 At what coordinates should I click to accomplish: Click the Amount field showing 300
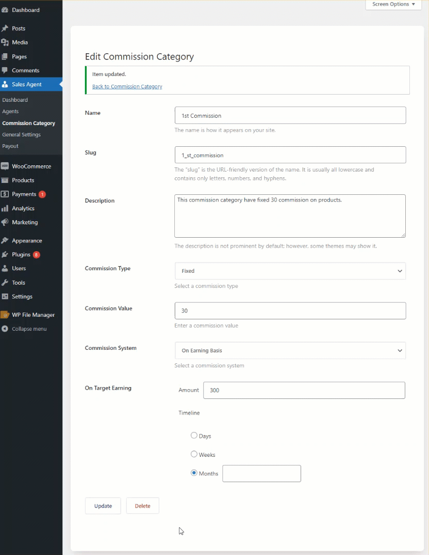[304, 390]
